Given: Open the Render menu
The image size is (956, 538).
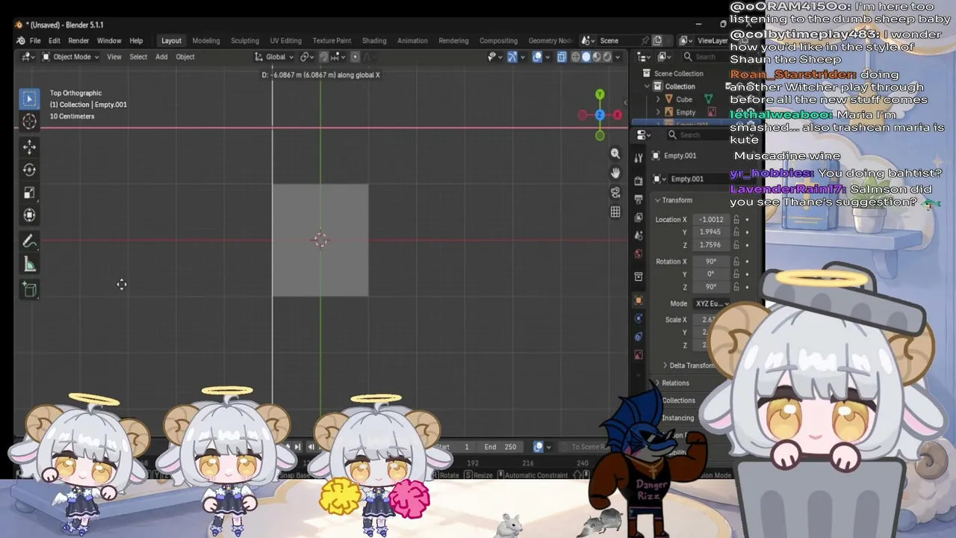Looking at the screenshot, I should (78, 40).
